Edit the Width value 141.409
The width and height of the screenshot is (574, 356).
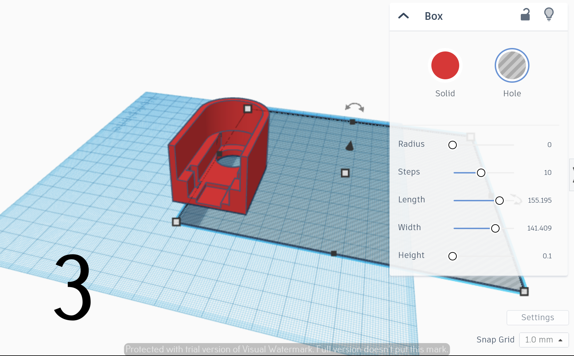[539, 228]
